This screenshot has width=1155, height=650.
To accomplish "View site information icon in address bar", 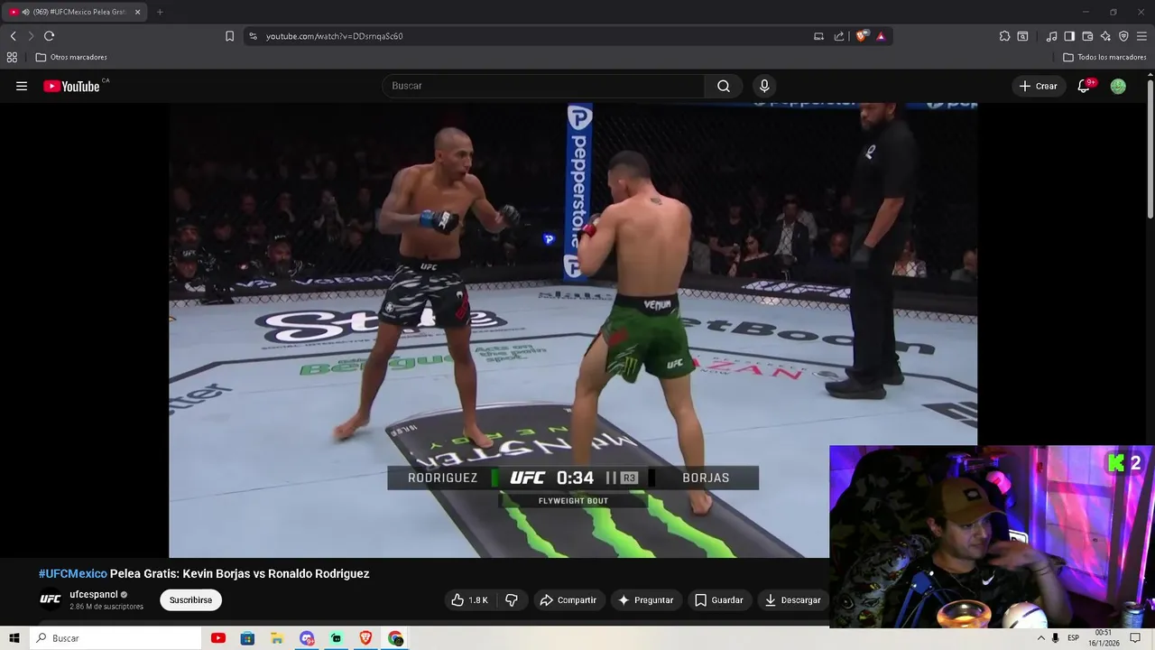I will [253, 36].
